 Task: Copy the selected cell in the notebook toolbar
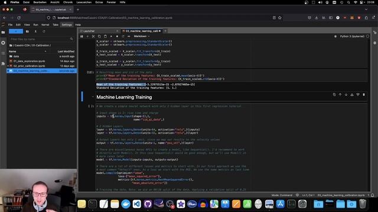point(99,37)
